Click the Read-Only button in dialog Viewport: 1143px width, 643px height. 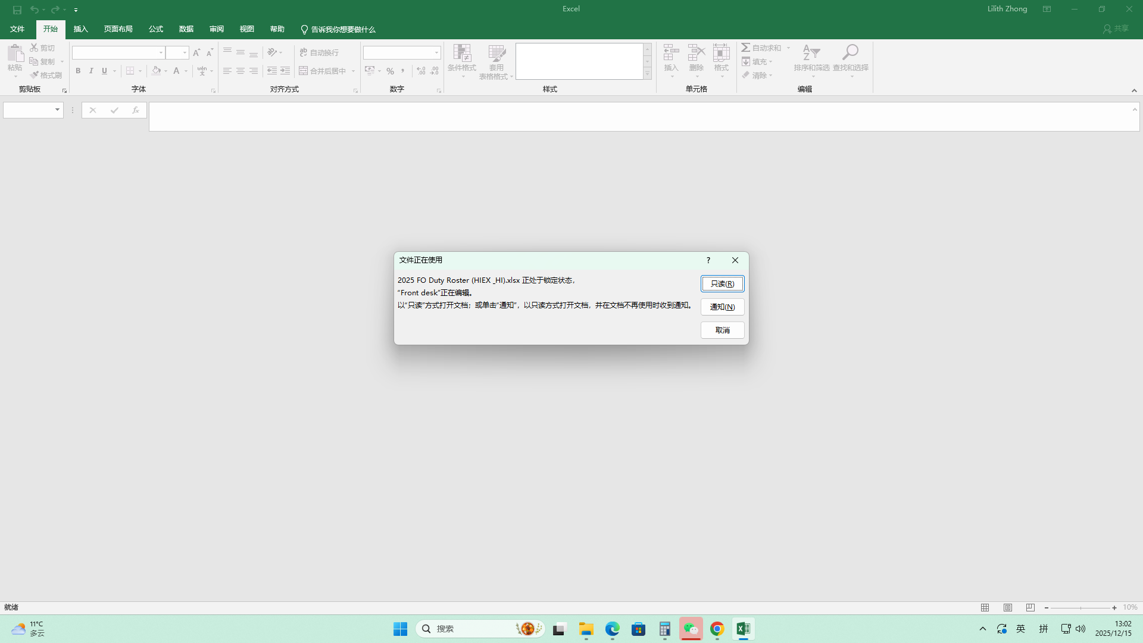coord(722,283)
